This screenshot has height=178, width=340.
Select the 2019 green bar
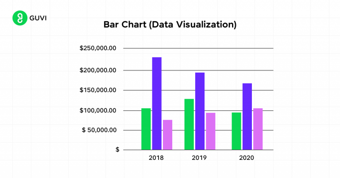click(189, 124)
